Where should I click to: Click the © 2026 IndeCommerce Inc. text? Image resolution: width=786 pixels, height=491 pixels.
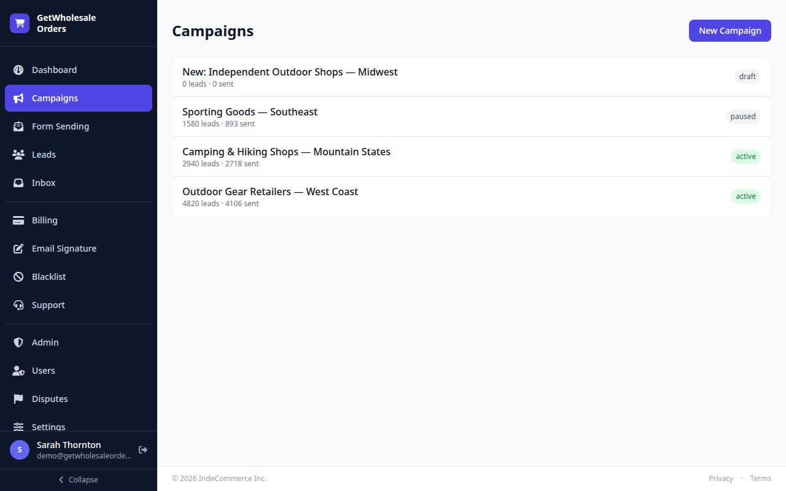tap(219, 479)
